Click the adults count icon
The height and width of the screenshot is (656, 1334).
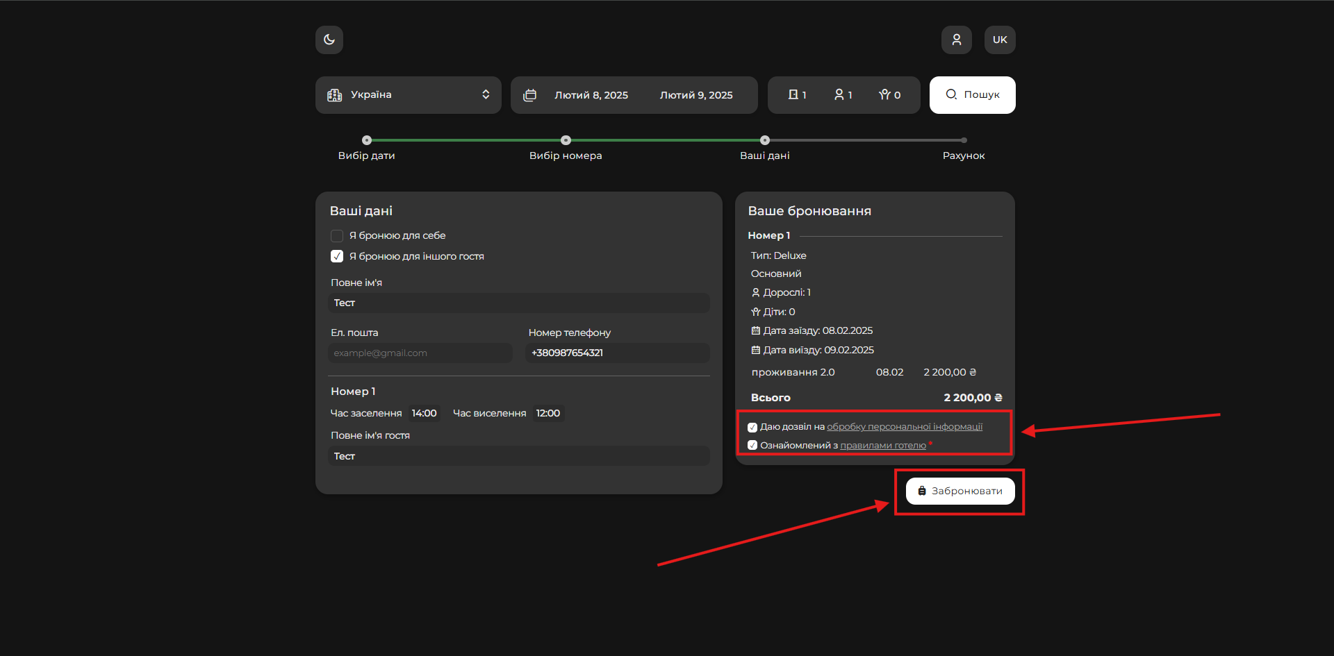839,94
